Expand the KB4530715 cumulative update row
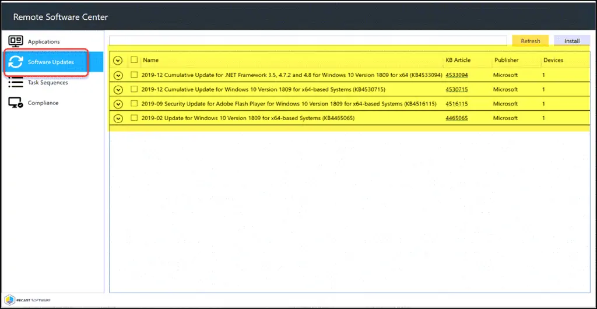The image size is (597, 309). (x=118, y=90)
